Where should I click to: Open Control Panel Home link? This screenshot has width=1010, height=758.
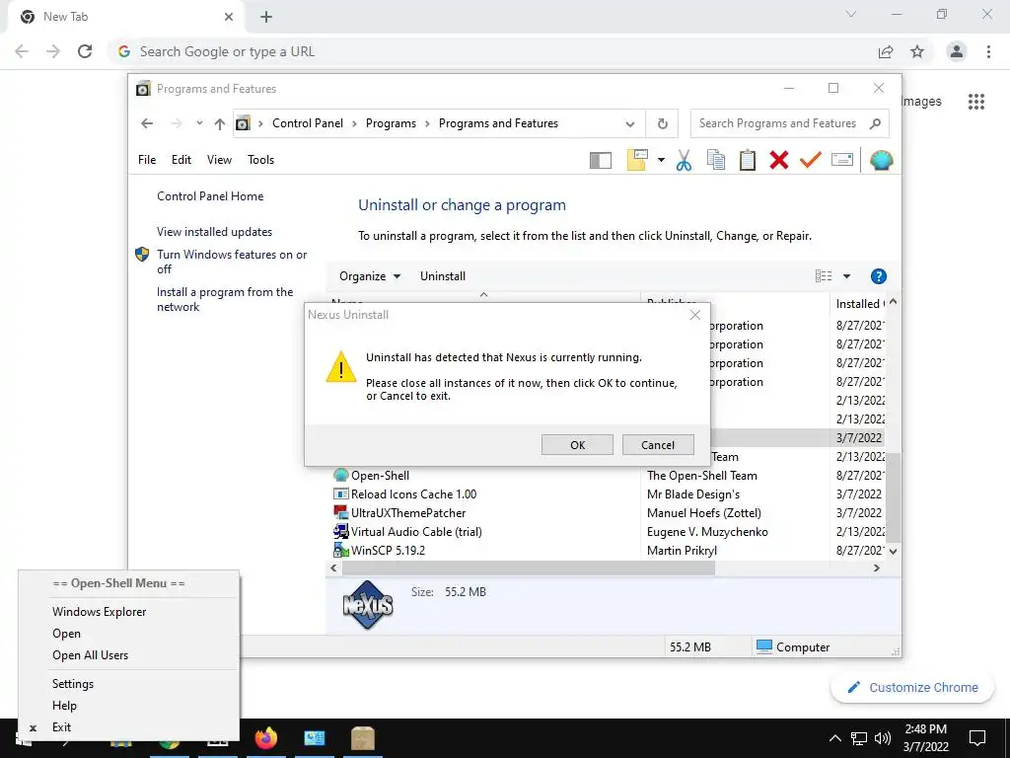(210, 196)
